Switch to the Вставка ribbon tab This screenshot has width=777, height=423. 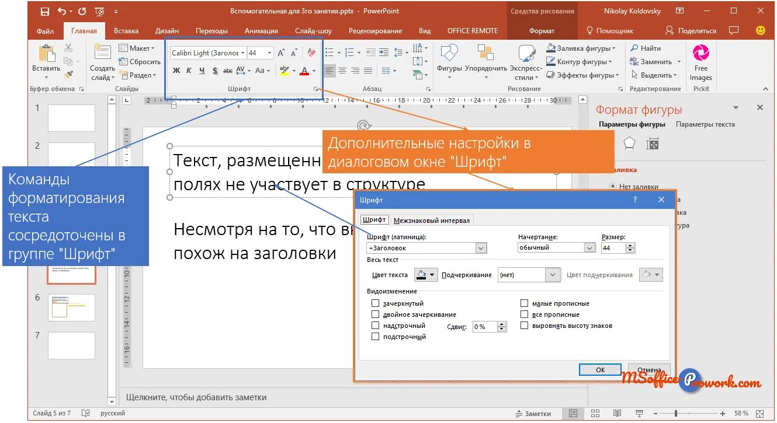click(x=126, y=31)
